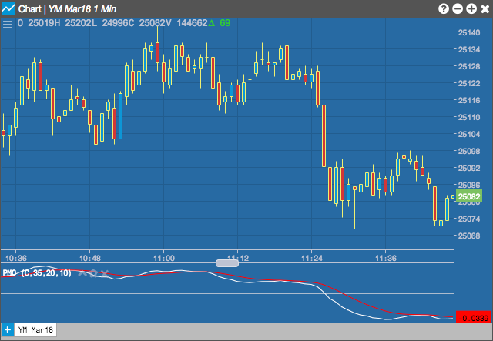493x341 pixels.
Task: Select the YM Mar18 tab
Action: click(36, 329)
